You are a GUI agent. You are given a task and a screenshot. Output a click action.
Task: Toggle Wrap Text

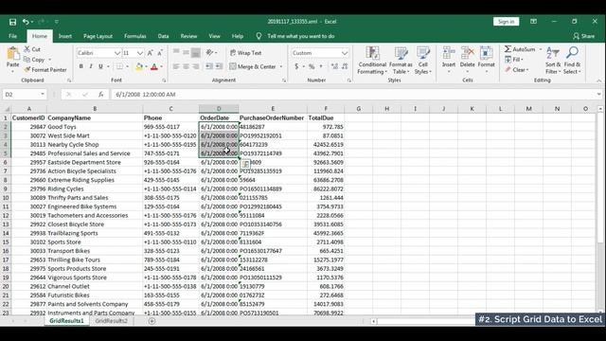[x=246, y=53]
